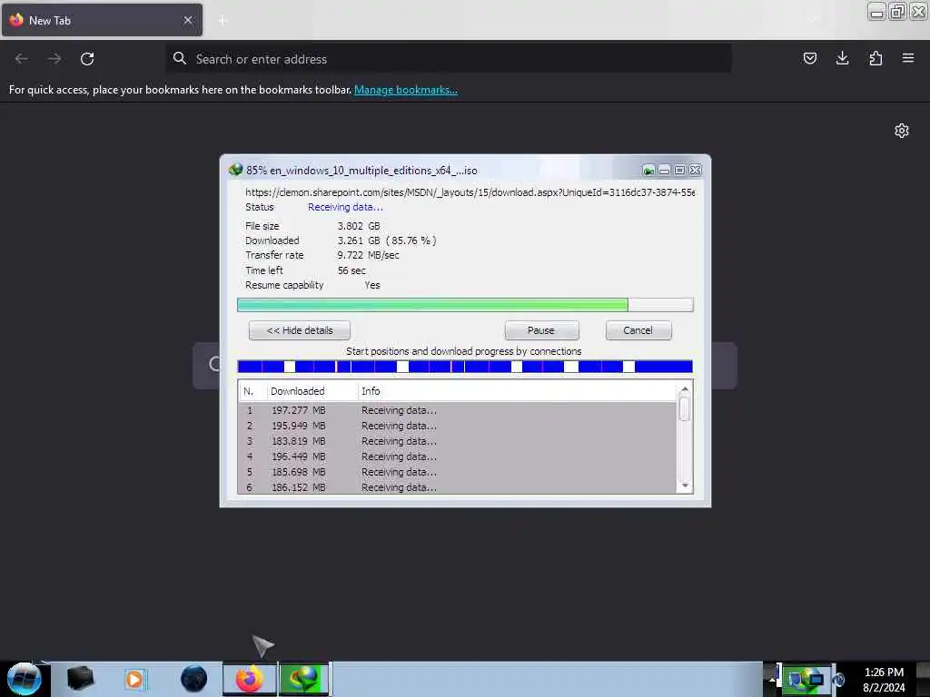The image size is (930, 697).
Task: Restore down the Firefox browser window
Action: (x=897, y=11)
